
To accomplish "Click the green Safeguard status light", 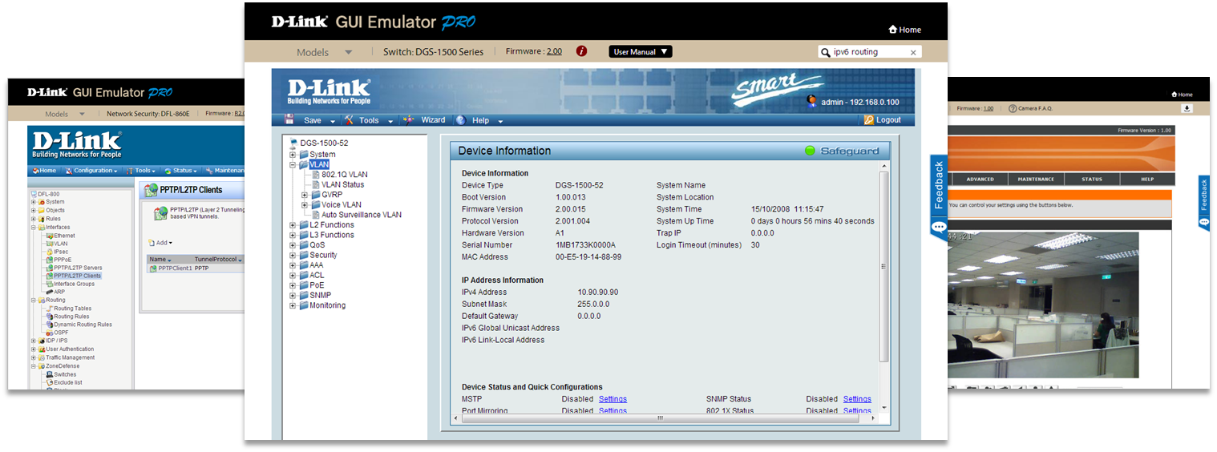I will [x=810, y=151].
